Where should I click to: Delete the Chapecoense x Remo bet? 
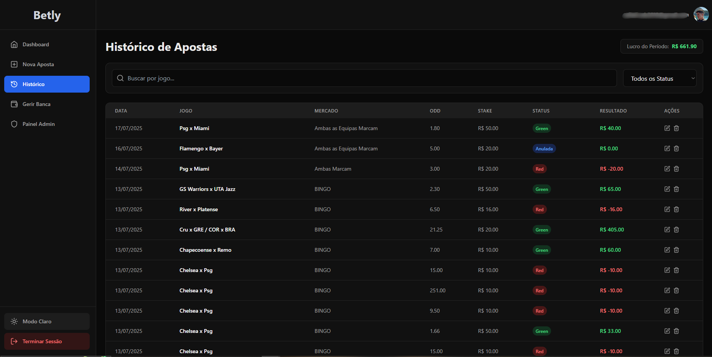(676, 250)
